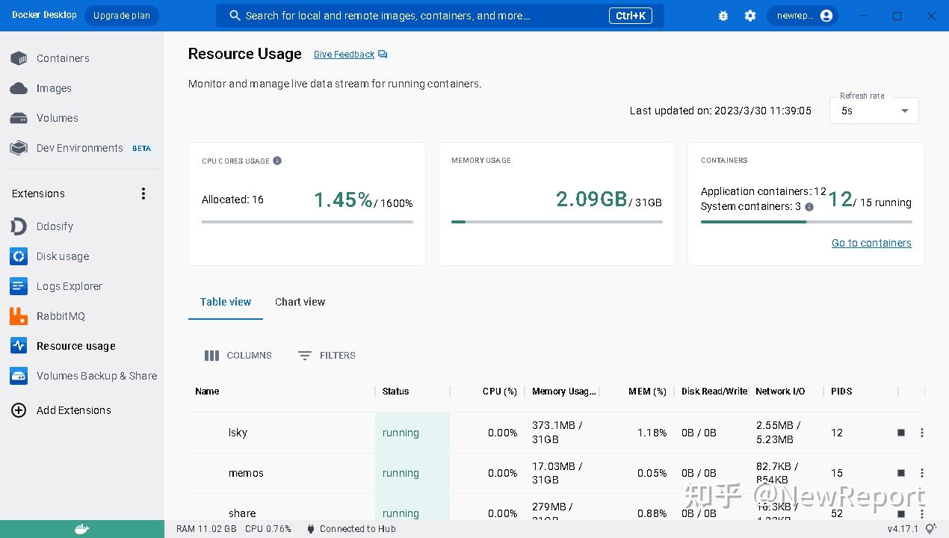
Task: Open the Refresh rate dropdown
Action: 874,111
